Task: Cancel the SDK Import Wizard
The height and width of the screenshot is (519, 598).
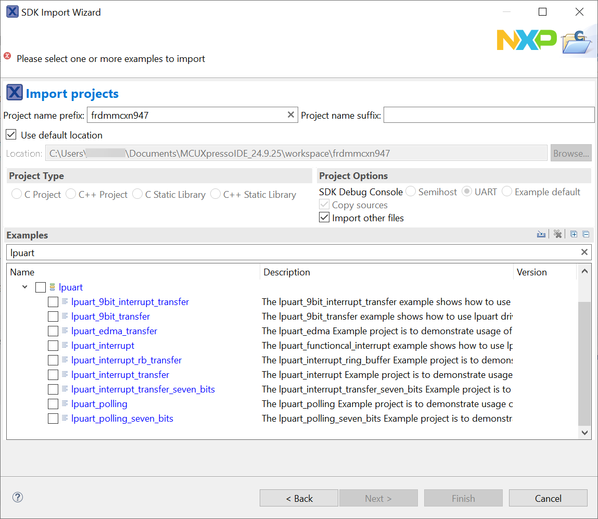Action: tap(548, 498)
